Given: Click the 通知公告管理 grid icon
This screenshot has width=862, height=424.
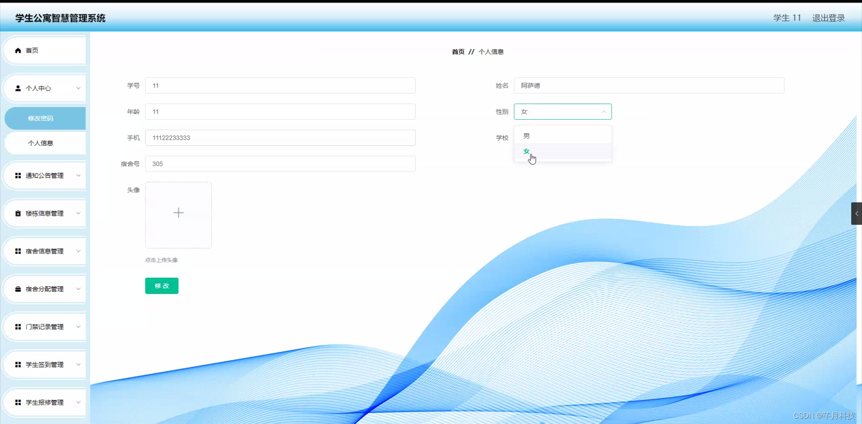Looking at the screenshot, I should [18, 175].
